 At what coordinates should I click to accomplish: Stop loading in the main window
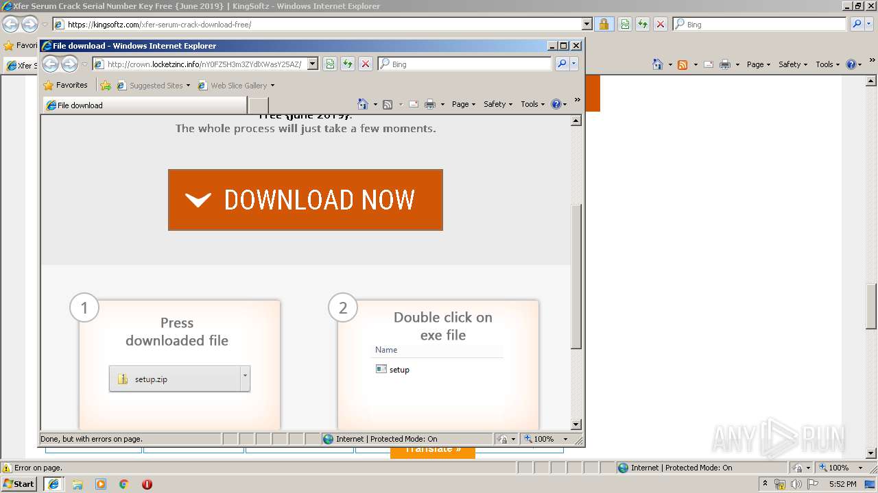pyautogui.click(x=660, y=24)
